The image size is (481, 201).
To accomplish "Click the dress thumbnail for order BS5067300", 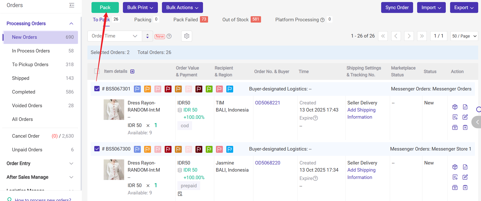I will [x=114, y=170].
